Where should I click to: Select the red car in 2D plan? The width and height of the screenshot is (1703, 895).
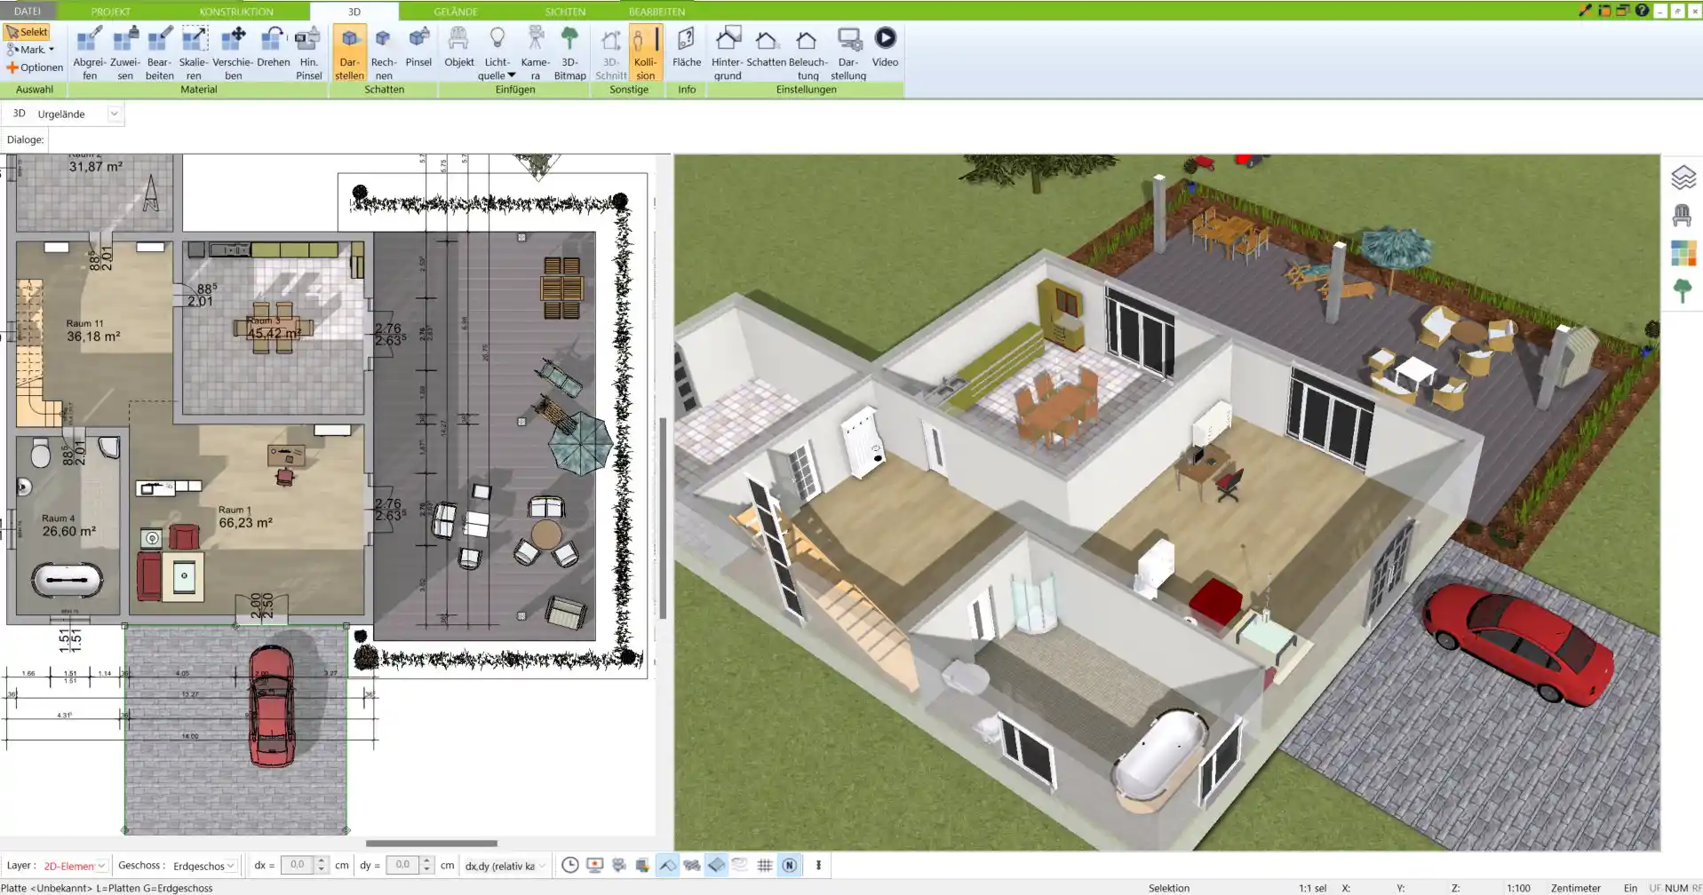point(271,706)
